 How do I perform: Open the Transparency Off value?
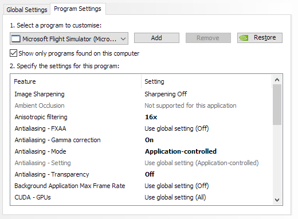[150, 174]
